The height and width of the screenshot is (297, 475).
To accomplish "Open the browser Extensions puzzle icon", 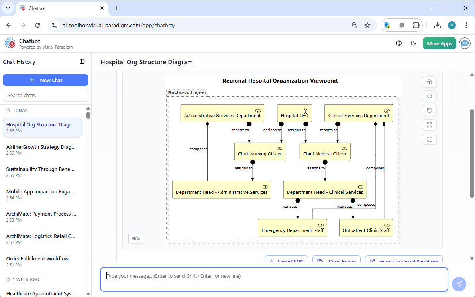I will pos(416,25).
